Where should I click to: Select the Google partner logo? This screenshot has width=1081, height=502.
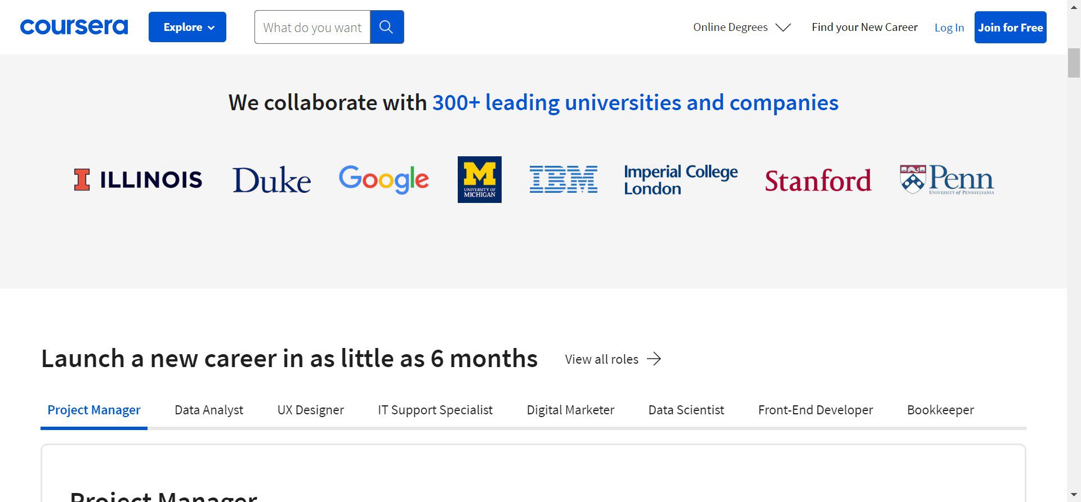tap(383, 179)
